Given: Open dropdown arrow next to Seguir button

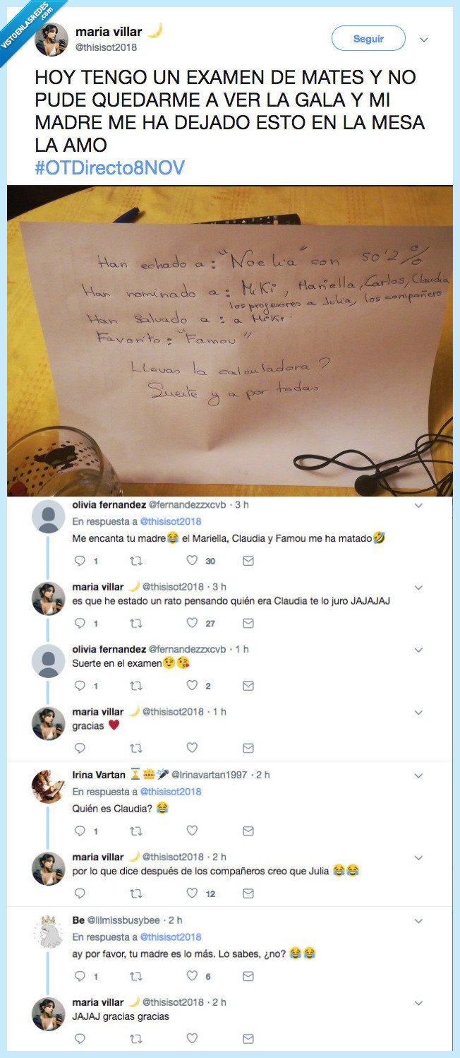Looking at the screenshot, I should click(x=424, y=40).
